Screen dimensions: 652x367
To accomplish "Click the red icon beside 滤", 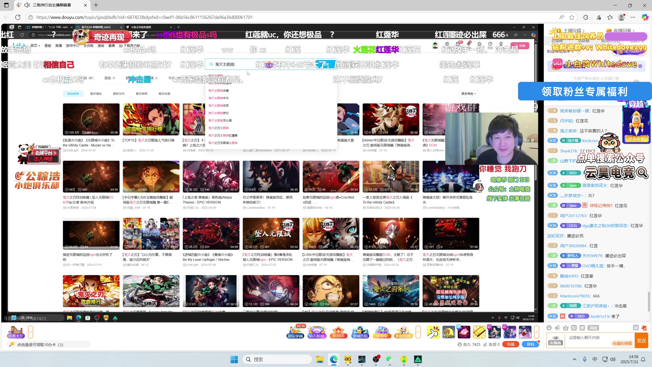I will click(644, 328).
